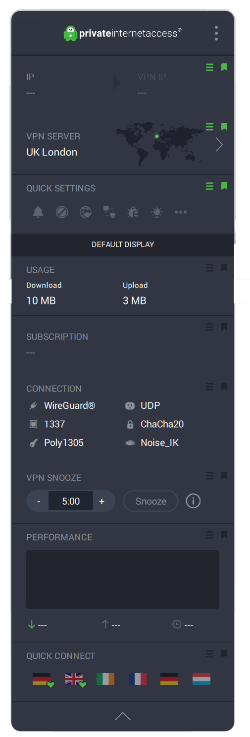Toggle the MACE blocker quick setting
Image resolution: width=250 pixels, height=737 pixels.
click(x=62, y=212)
